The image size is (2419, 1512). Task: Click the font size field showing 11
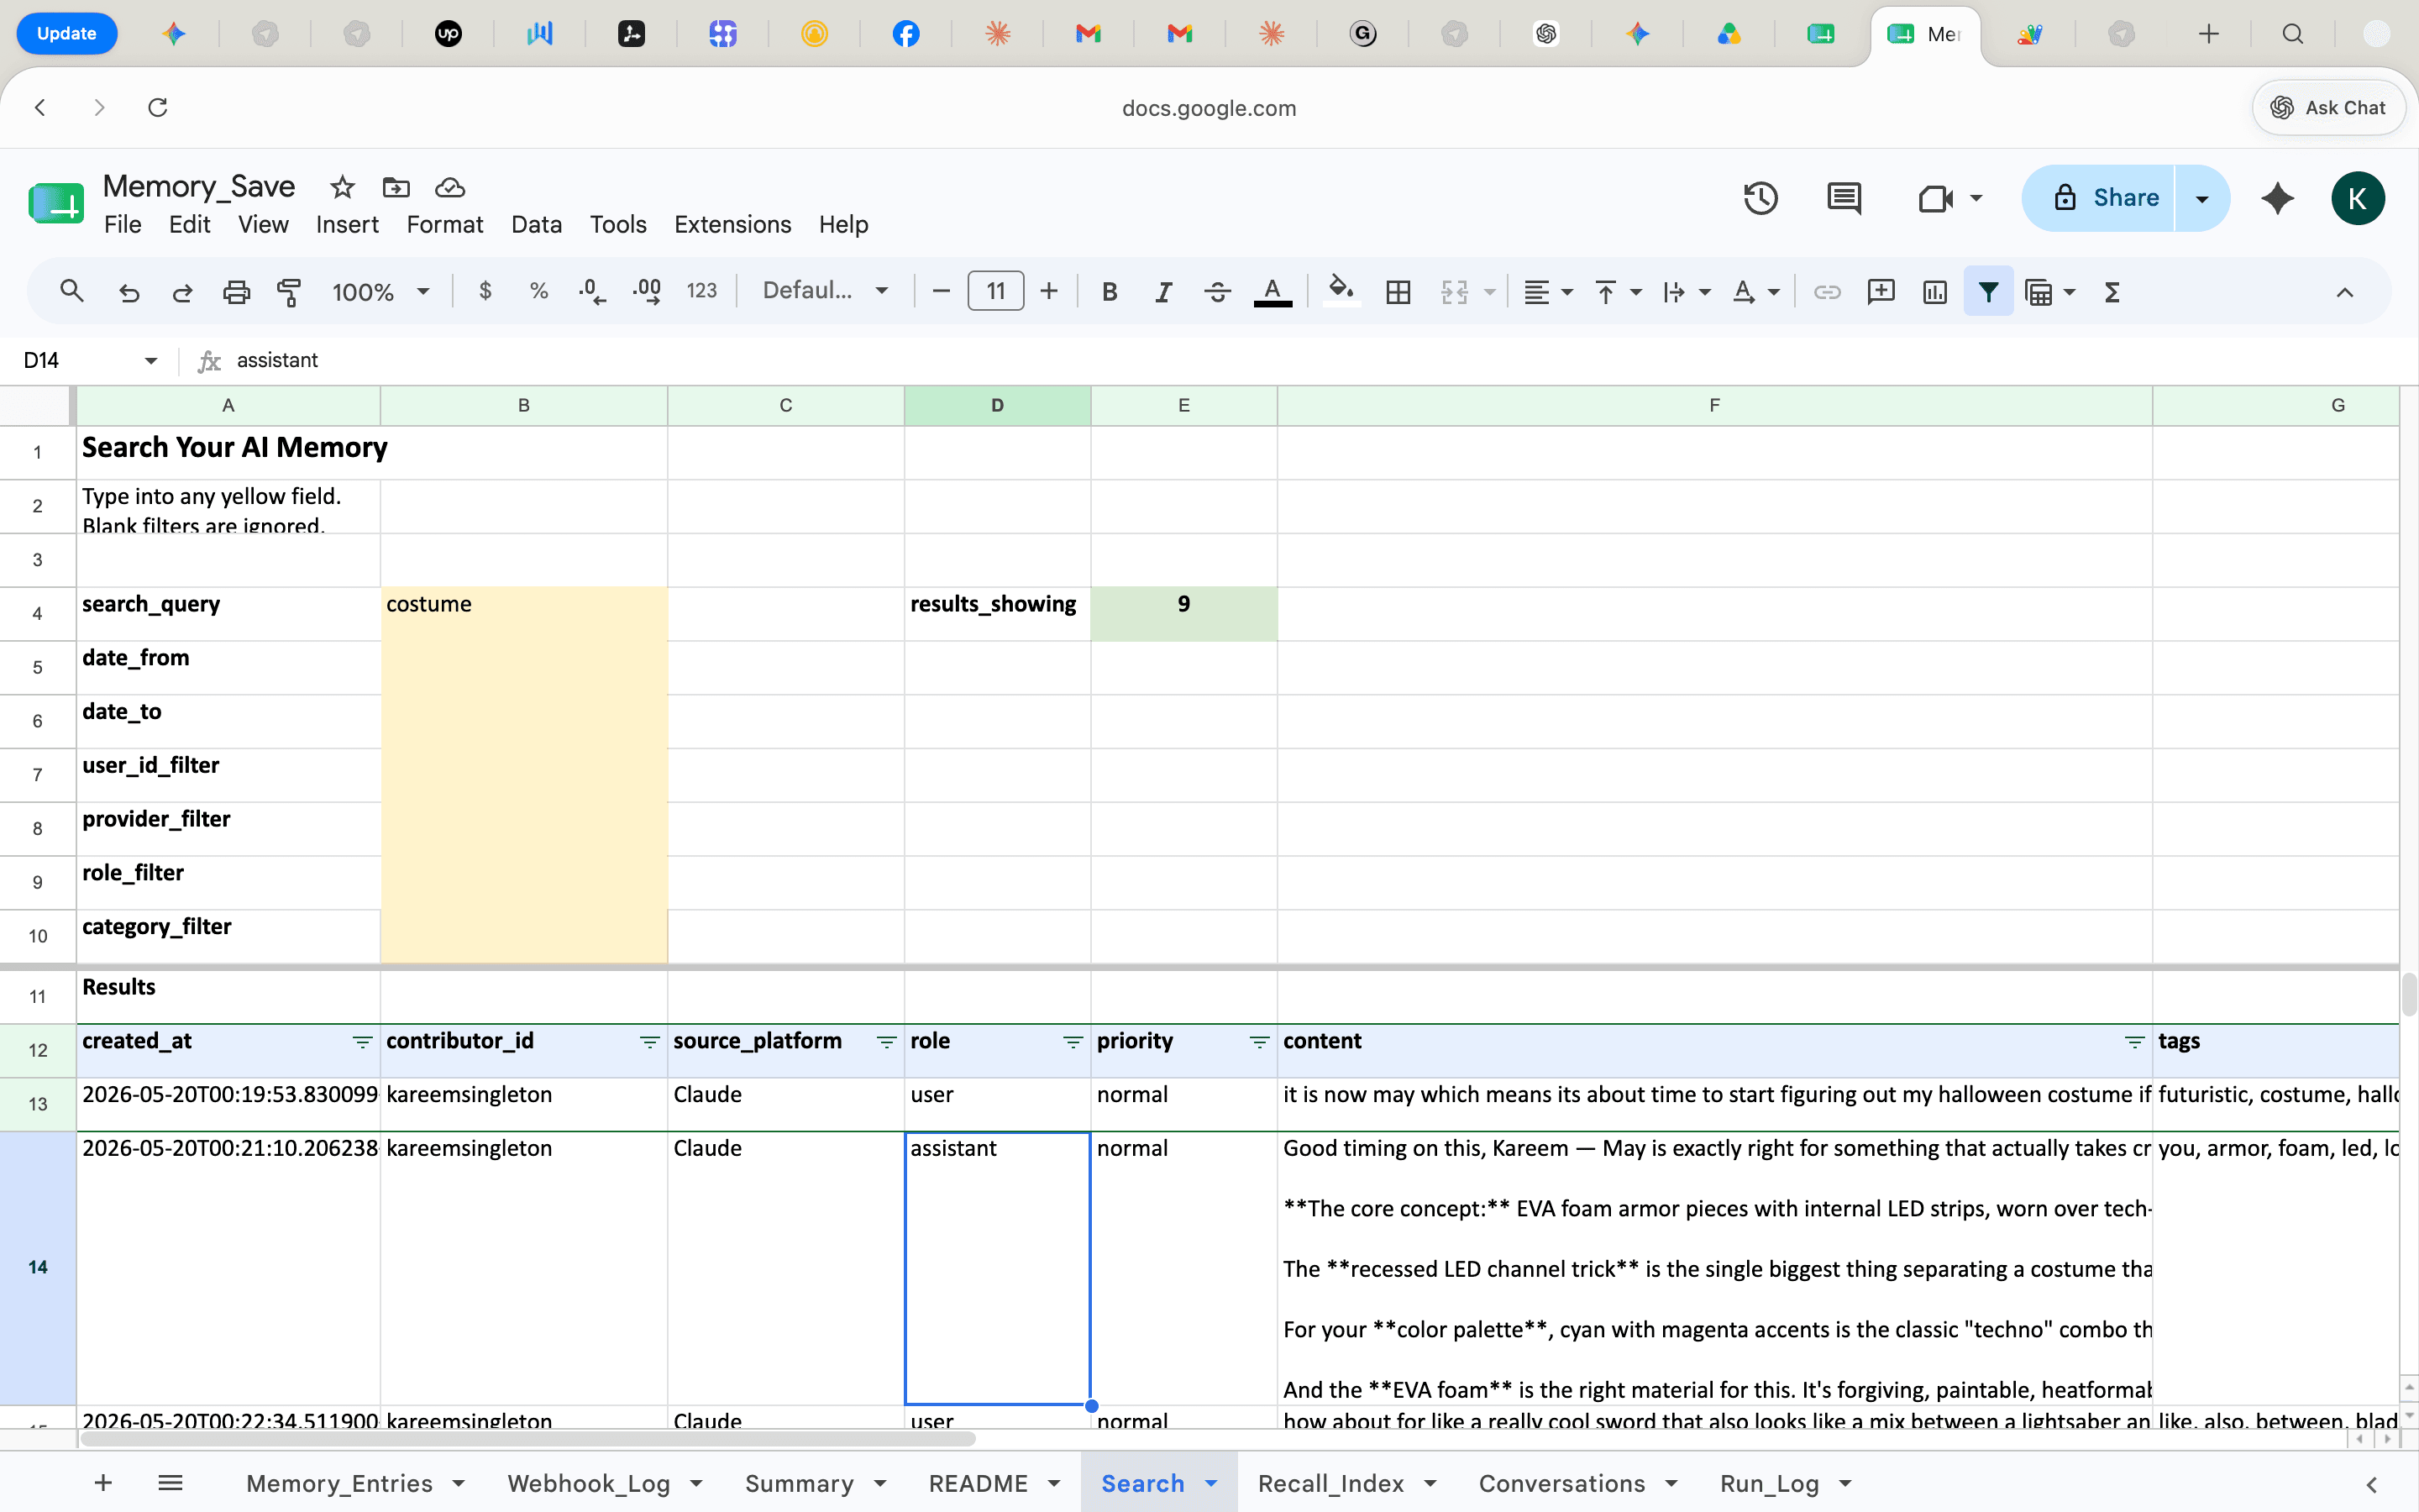coord(995,291)
